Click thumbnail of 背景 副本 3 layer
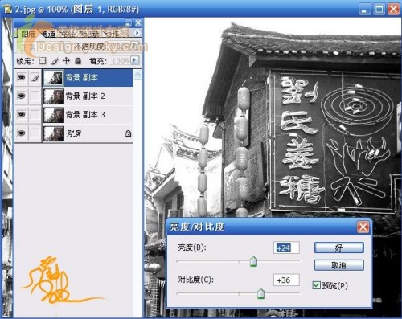Viewport: 402px width, 319px height. click(53, 115)
